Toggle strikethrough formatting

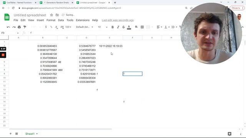[123, 27]
